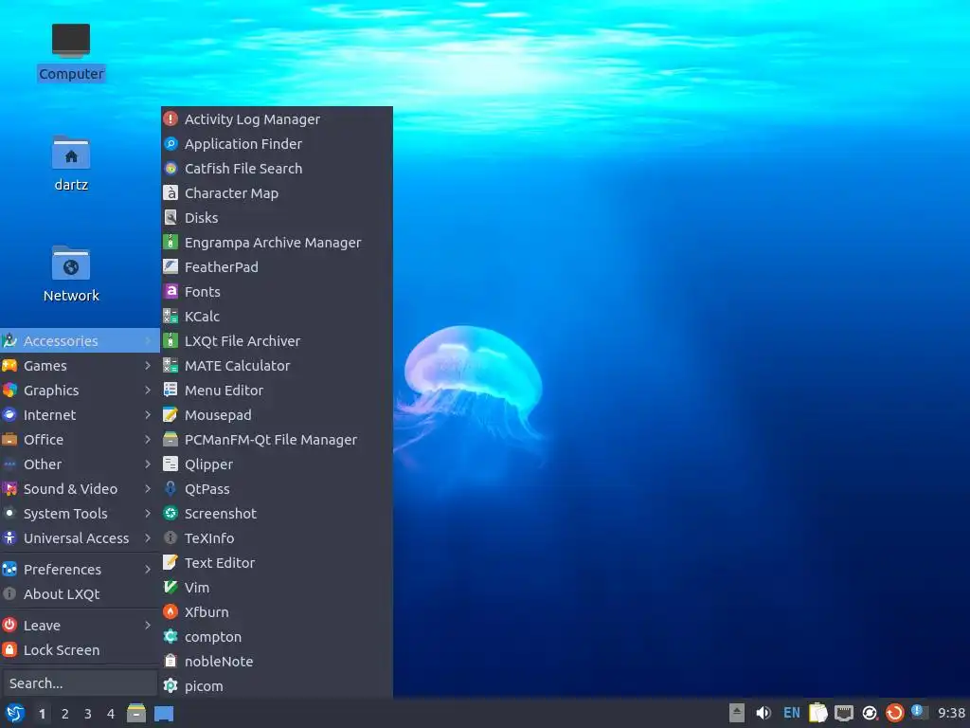Click the blue show desktop taskbar icon

tap(164, 714)
